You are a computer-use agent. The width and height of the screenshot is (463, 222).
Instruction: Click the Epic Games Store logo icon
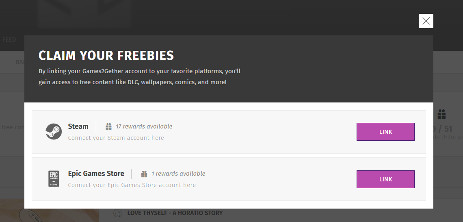(x=54, y=178)
